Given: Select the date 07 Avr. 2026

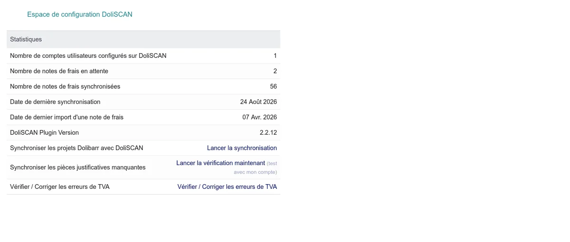Looking at the screenshot, I should point(259,117).
